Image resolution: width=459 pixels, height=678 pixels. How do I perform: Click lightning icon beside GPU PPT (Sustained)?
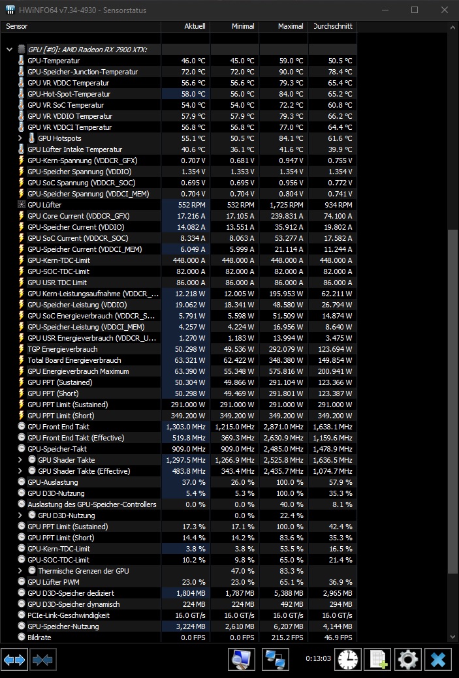point(21,382)
